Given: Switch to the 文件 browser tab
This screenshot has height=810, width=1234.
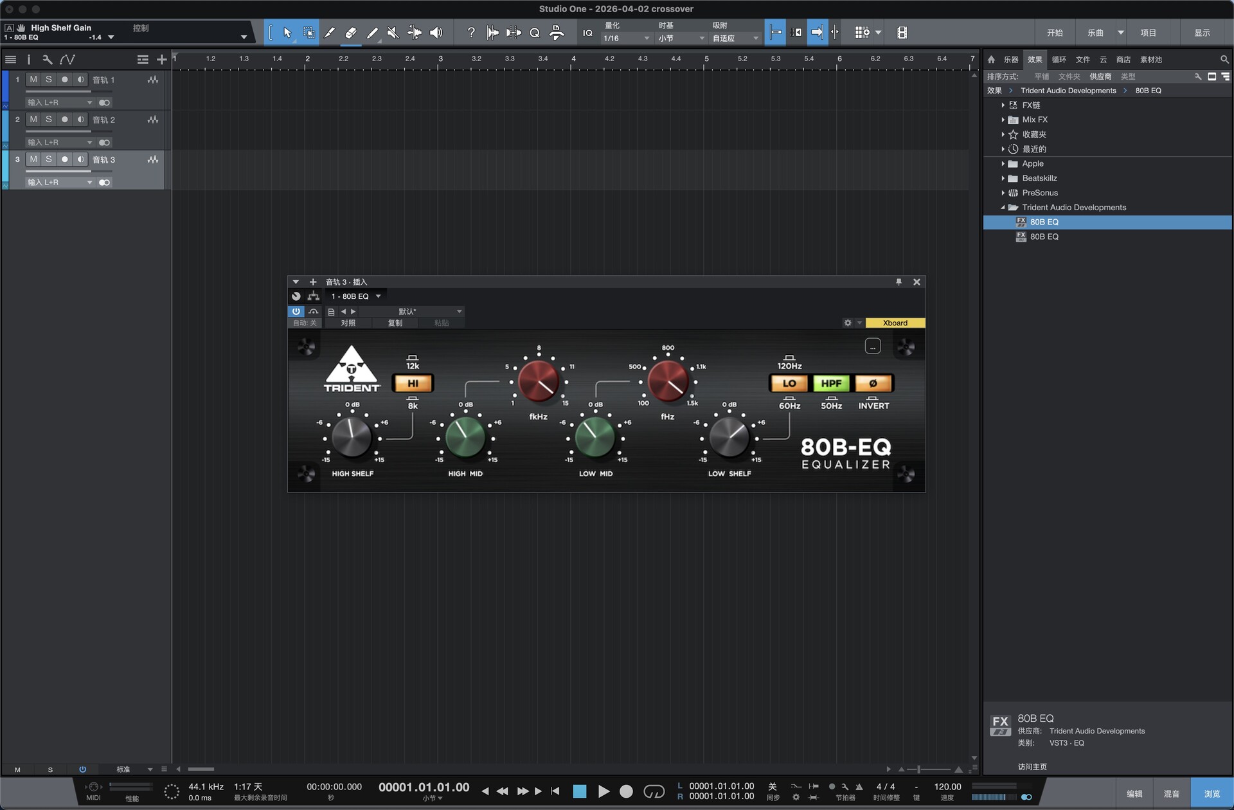Looking at the screenshot, I should [1083, 60].
